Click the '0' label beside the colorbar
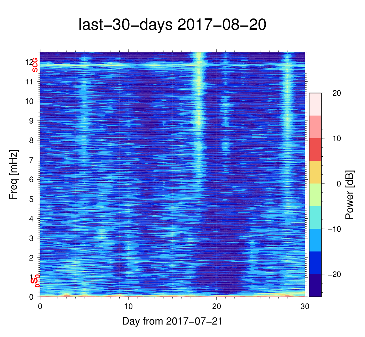This screenshot has height=337, width=365. pyautogui.click(x=339, y=184)
